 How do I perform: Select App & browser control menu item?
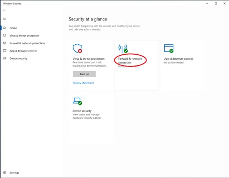(x=23, y=51)
